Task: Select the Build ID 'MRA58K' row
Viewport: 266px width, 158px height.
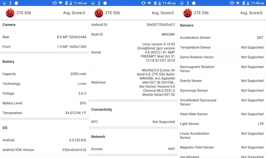Action: coord(133,34)
